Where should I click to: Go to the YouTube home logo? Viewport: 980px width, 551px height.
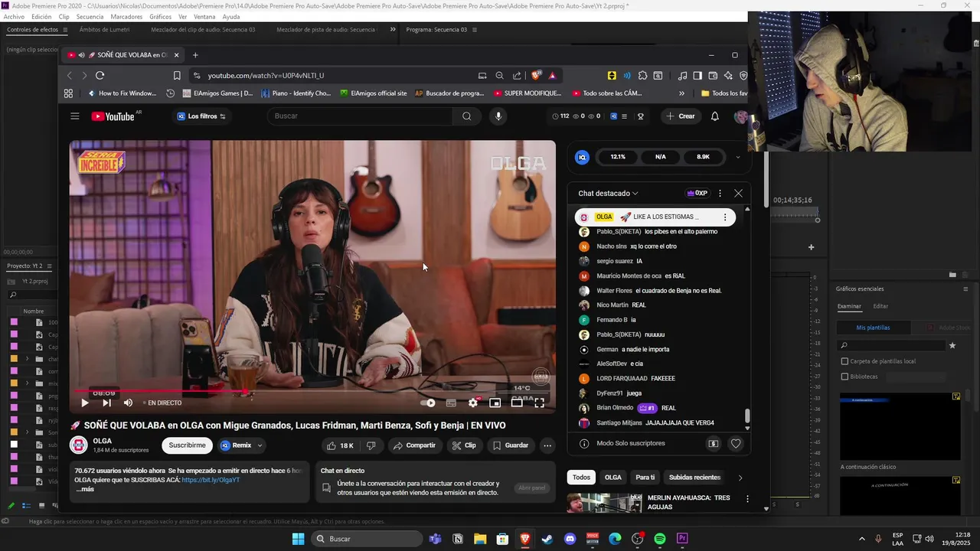click(114, 116)
